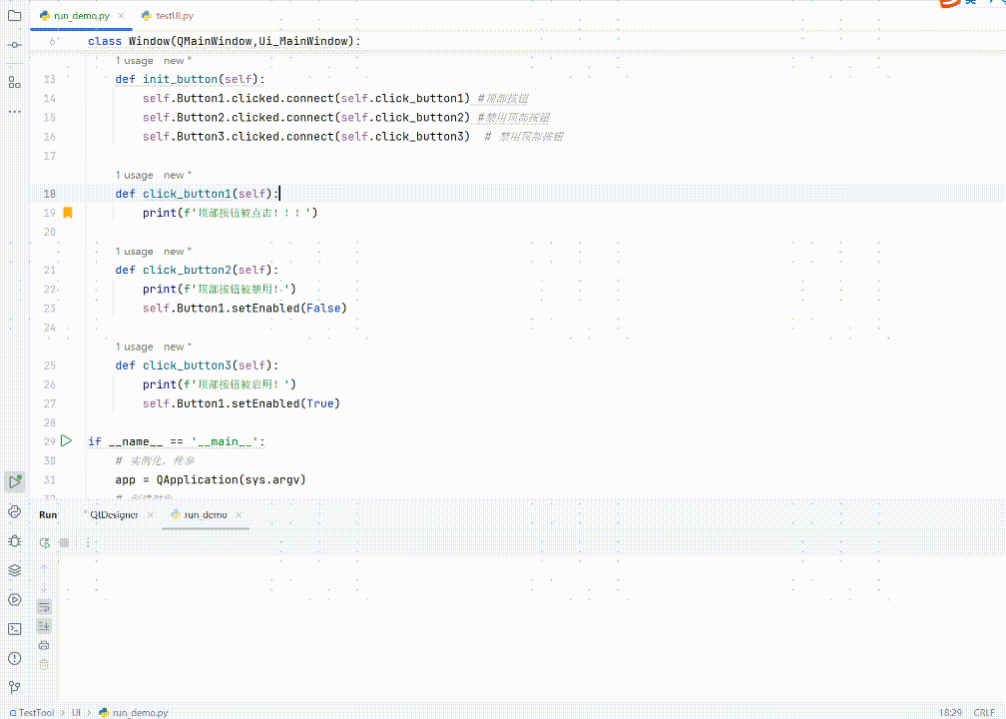Open the UI breadcrumb dropdown
The image size is (1006, 719).
tap(75, 712)
